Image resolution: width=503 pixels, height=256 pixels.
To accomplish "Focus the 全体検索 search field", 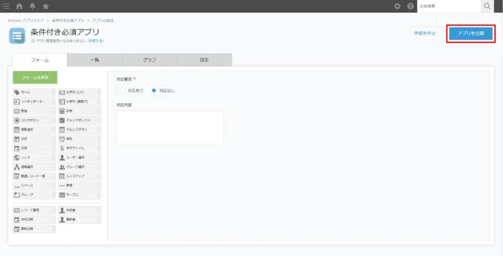I will (x=449, y=6).
